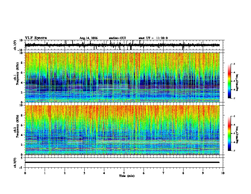Click the 'VLF Spectra' plot title
This screenshot has width=251, height=194.
tap(36, 38)
